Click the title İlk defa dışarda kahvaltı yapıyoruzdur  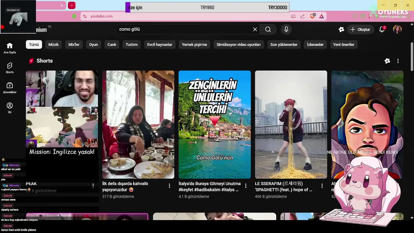pyautogui.click(x=125, y=187)
